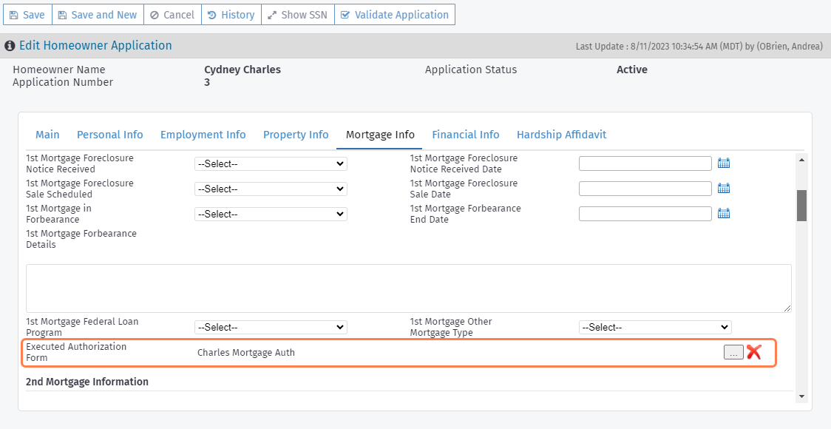Click the Save and New button
This screenshot has width=831, height=429.
pyautogui.click(x=98, y=14)
